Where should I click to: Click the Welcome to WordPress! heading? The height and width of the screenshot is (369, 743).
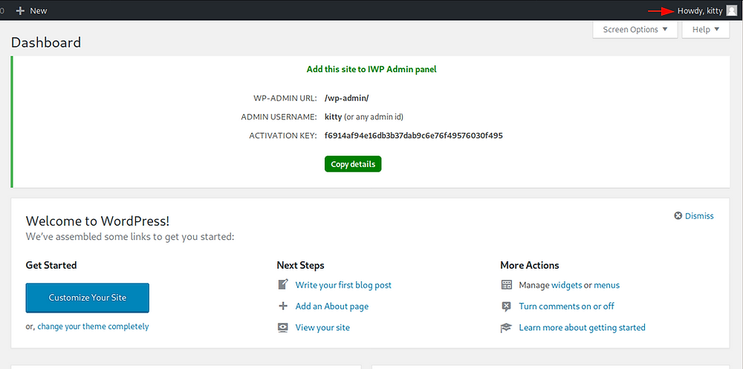click(x=97, y=221)
